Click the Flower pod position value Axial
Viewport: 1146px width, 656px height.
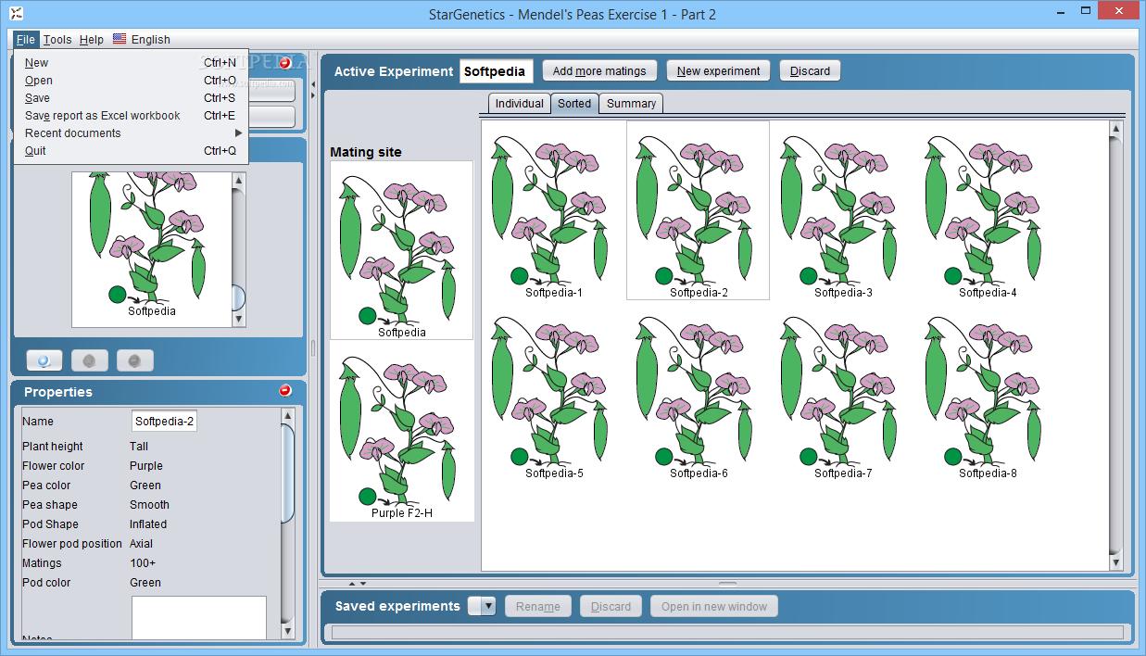[142, 544]
